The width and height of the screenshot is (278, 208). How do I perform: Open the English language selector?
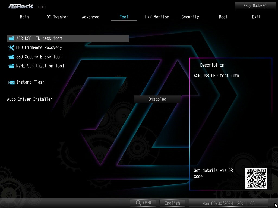click(172, 203)
